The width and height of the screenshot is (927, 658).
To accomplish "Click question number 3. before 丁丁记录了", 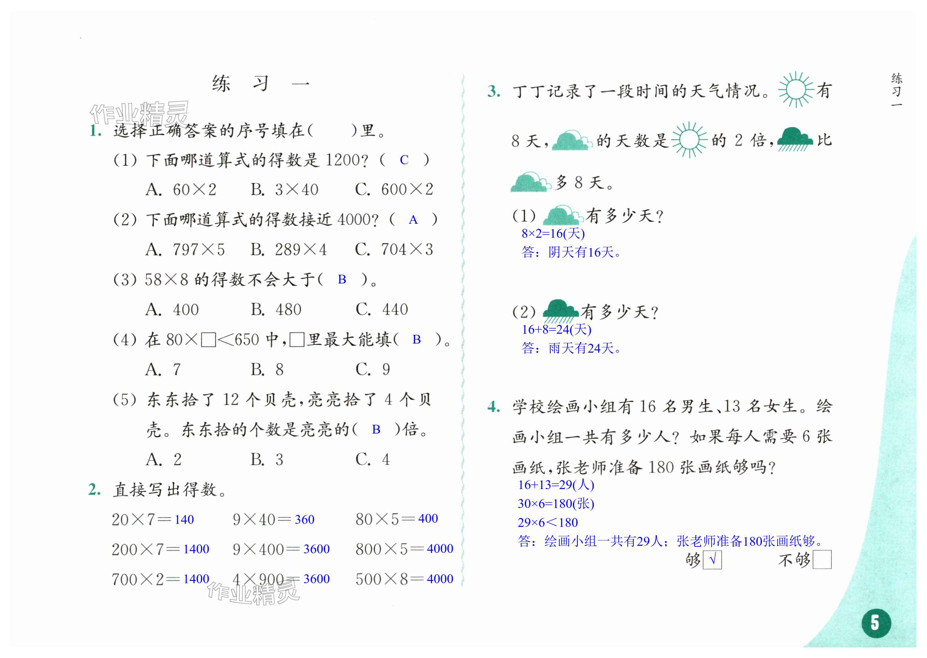I will [494, 91].
